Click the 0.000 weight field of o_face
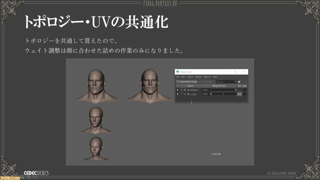Viewport: 320px width, 180px height. (x=206, y=94)
